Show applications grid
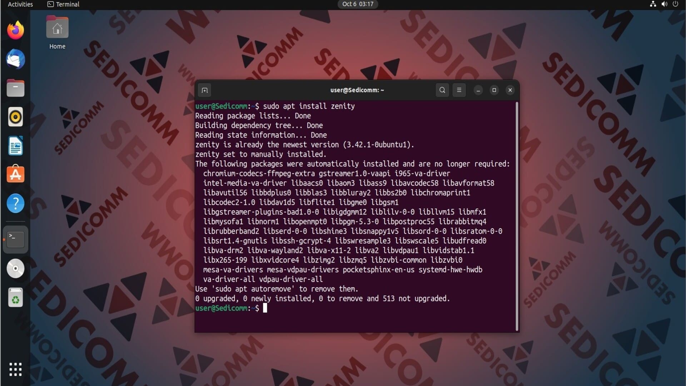 click(x=15, y=369)
